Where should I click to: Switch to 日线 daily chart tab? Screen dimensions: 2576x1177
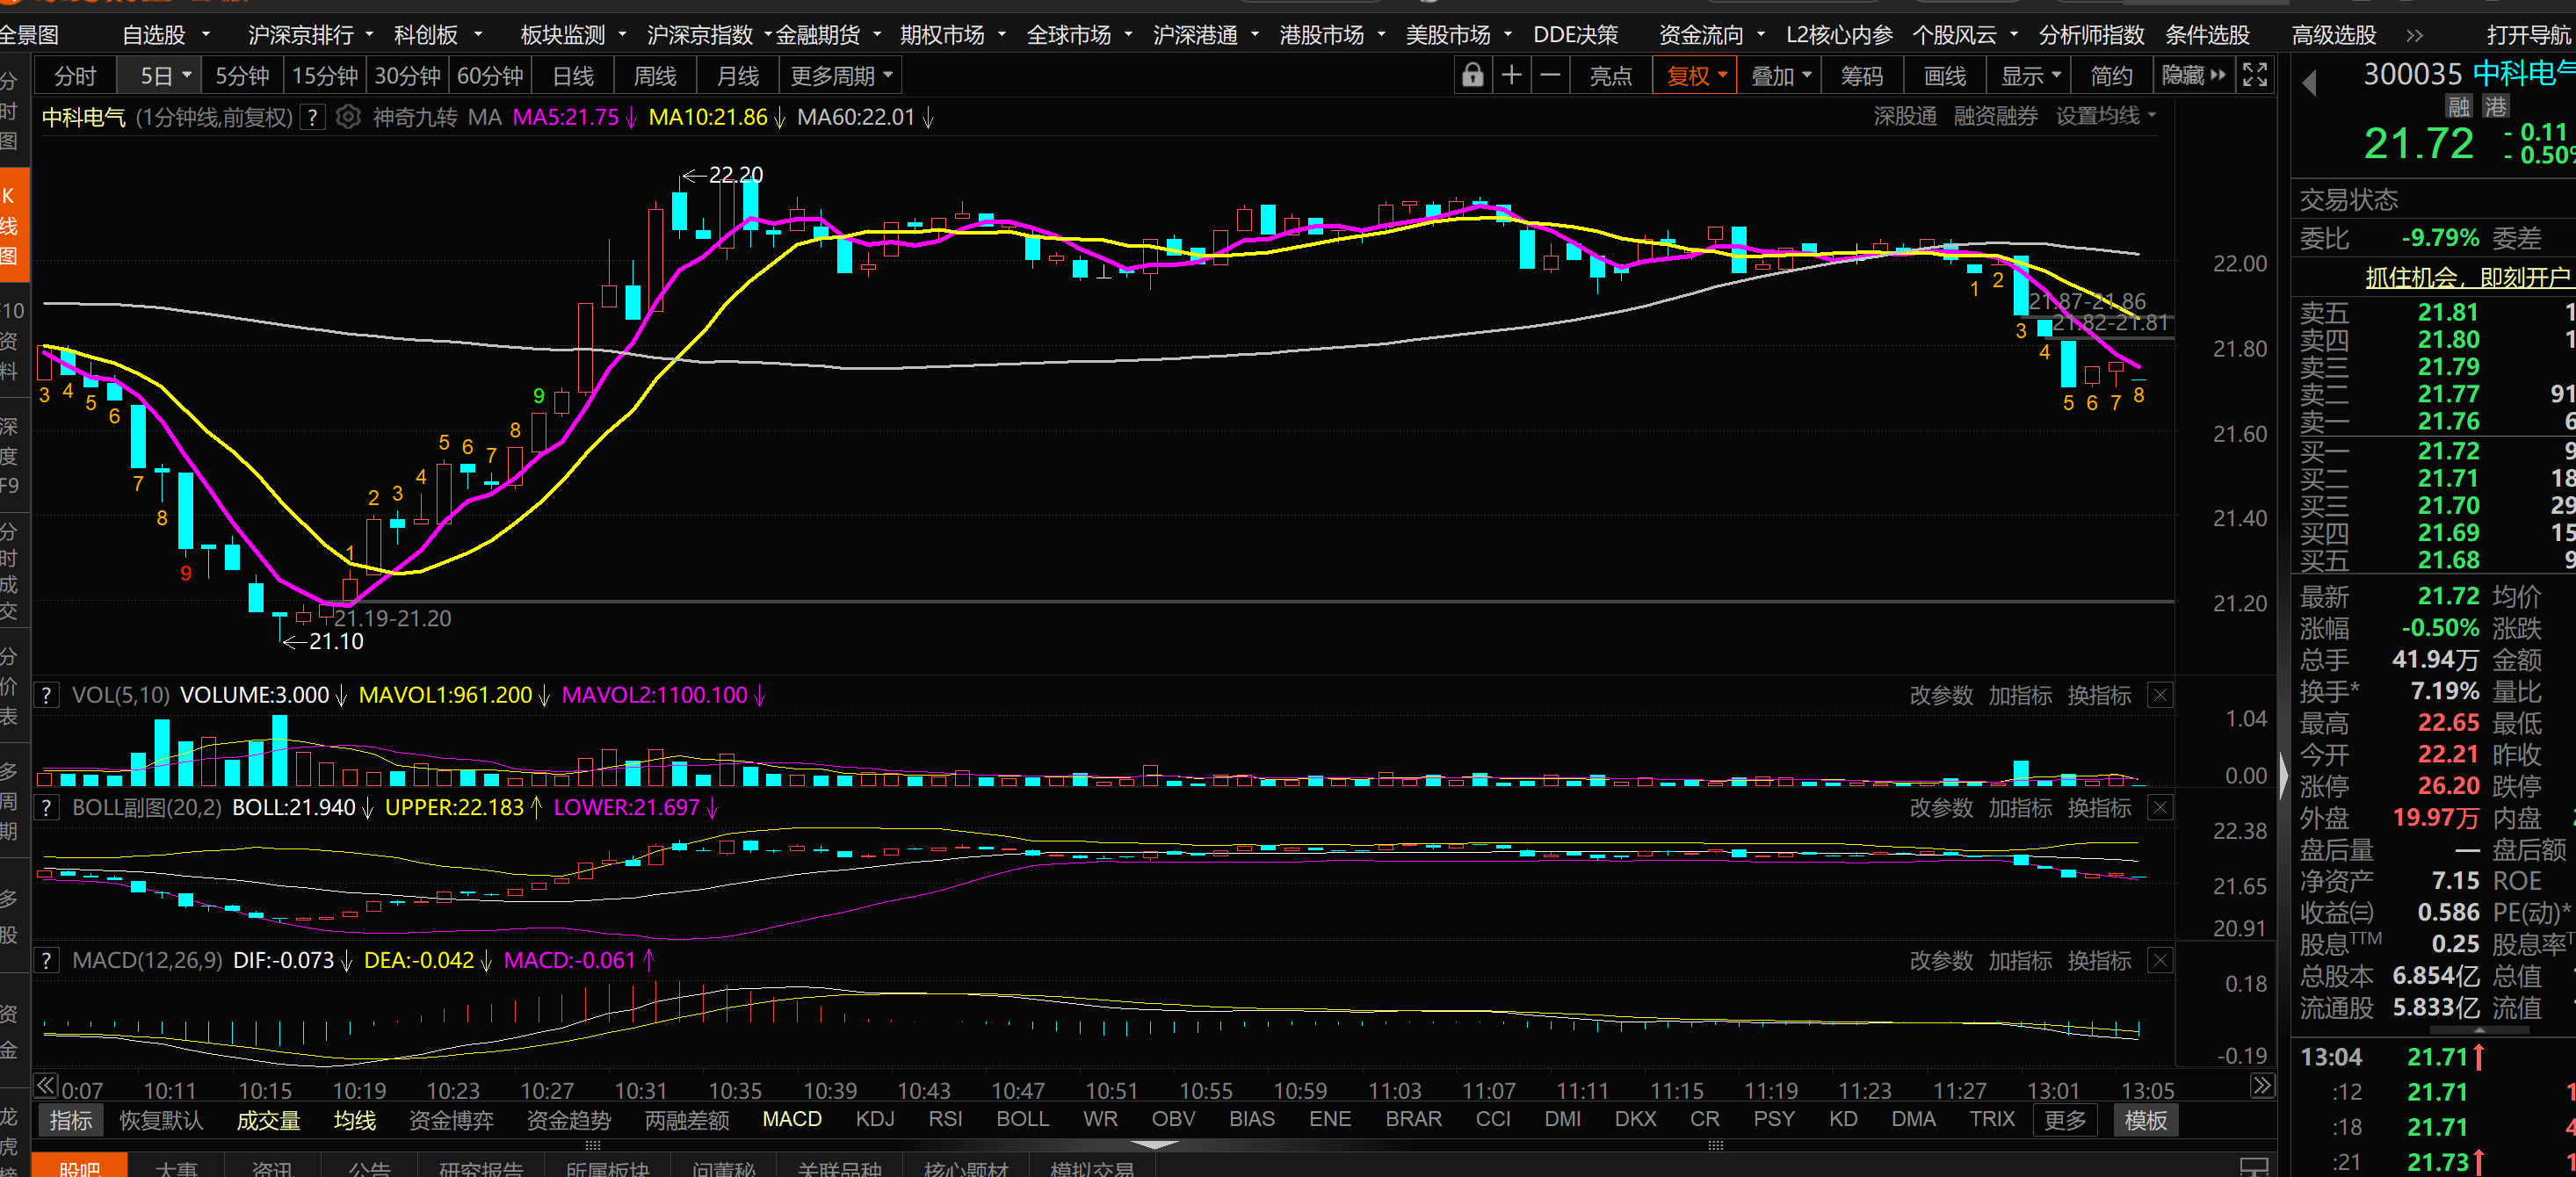573,76
